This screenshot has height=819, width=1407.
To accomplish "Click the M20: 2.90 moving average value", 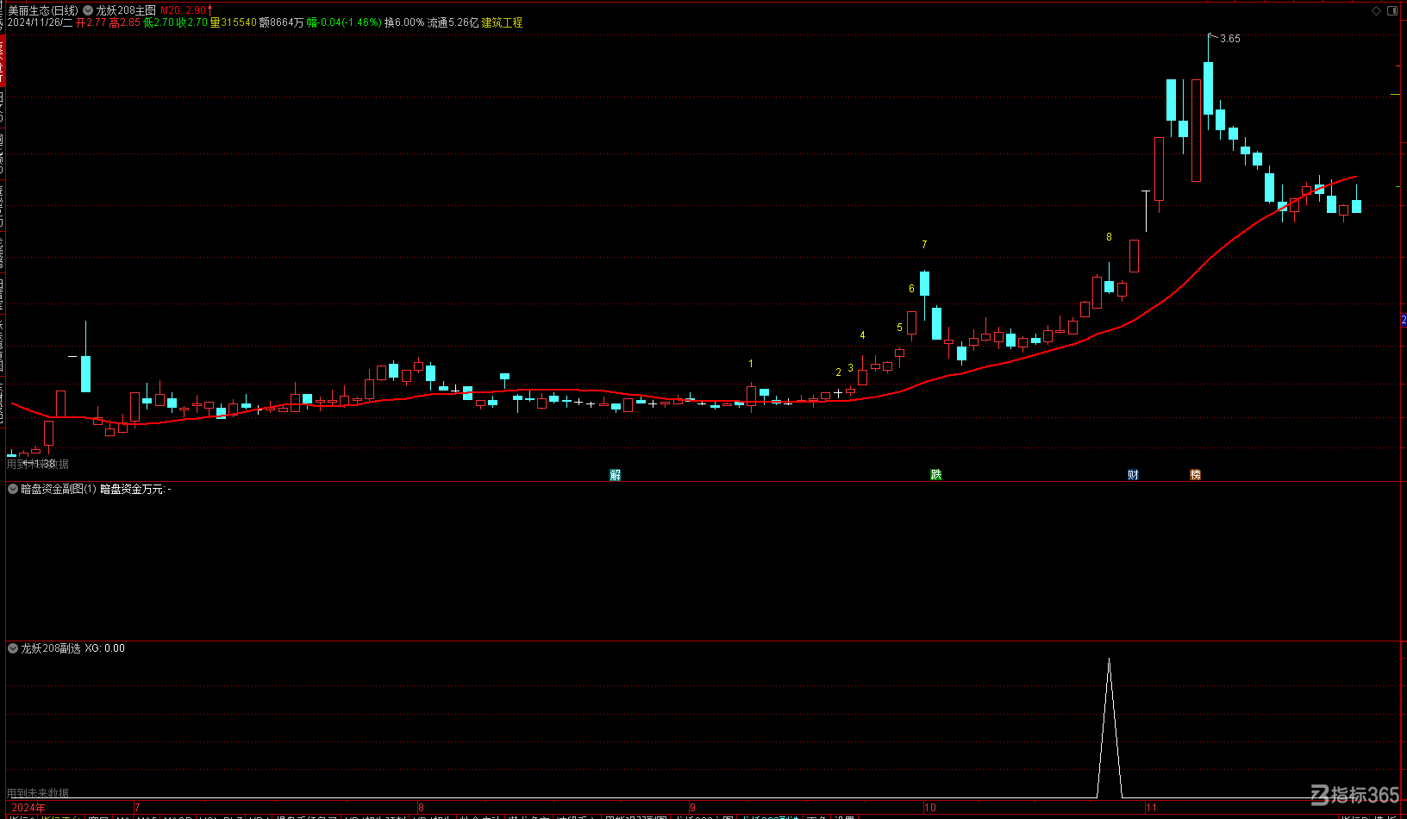I will click(x=184, y=10).
